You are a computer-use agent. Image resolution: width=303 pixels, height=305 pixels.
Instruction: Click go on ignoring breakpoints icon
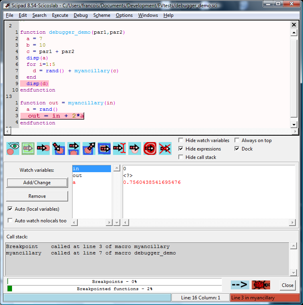pos(135,148)
